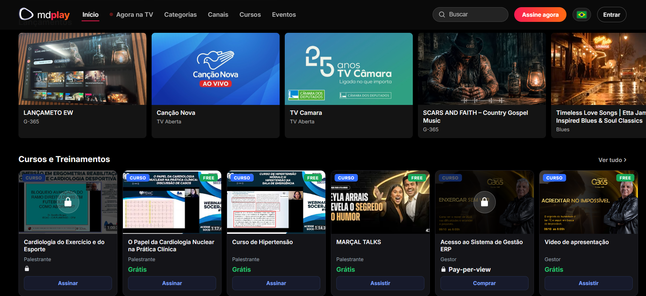Open the Brazil flag language selector
The width and height of the screenshot is (646, 296).
pos(581,15)
